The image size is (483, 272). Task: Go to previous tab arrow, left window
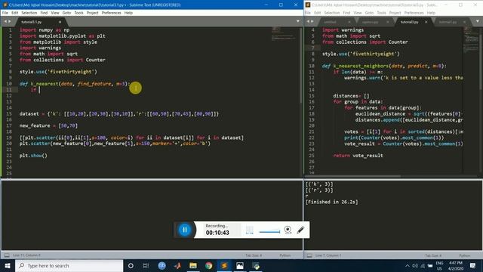(5, 21)
